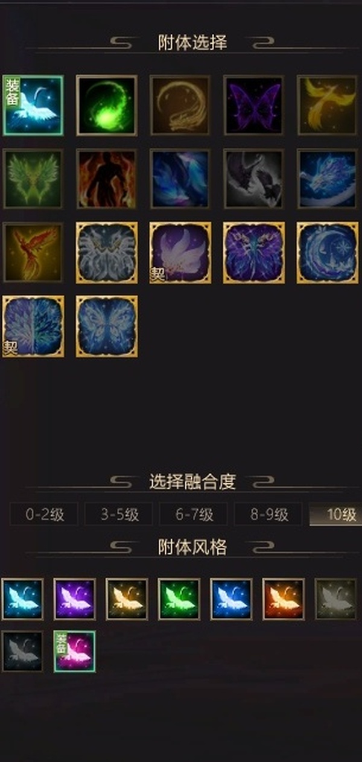Apply the orange crane style swatch
Image resolution: width=362 pixels, height=762 pixels.
[x=284, y=599]
